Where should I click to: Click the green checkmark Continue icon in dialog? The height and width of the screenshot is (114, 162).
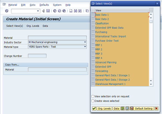[x=94, y=109]
